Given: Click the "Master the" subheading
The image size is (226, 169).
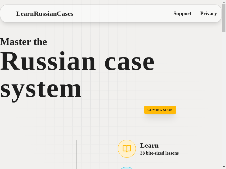Looking at the screenshot, I should pyautogui.click(x=23, y=42).
